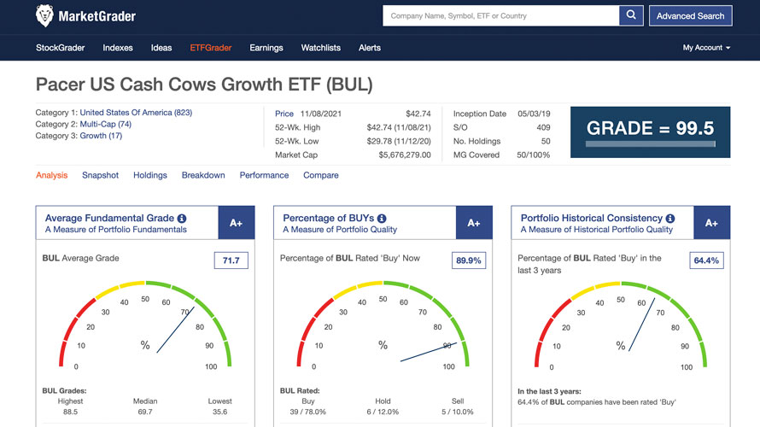Open info icon for Portfolio Historical Consistency
The height and width of the screenshot is (427, 760).
(670, 219)
